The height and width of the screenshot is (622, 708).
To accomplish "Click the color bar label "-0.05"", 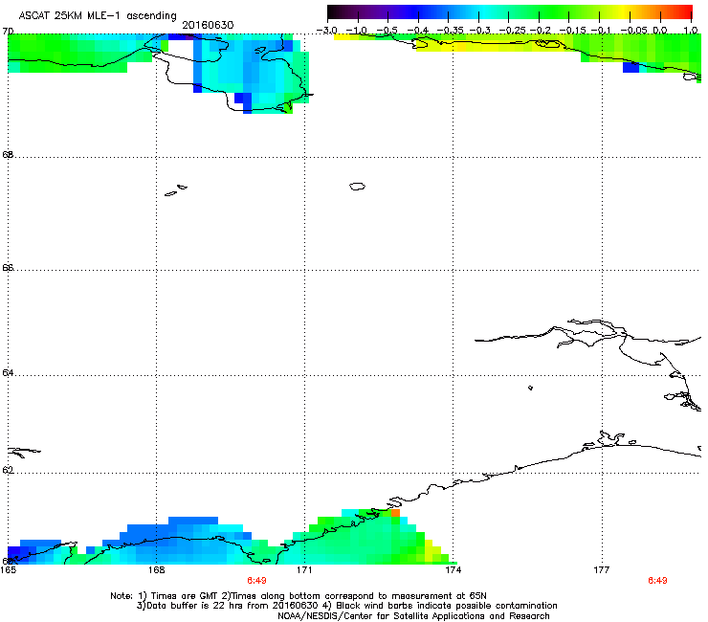I will pyautogui.click(x=634, y=31).
